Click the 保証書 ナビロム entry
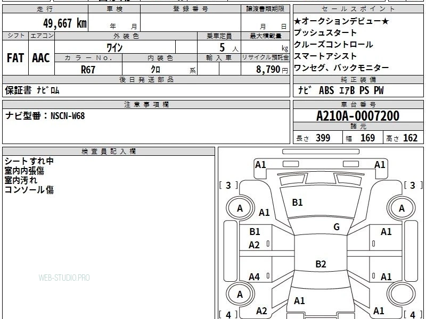The width and height of the screenshot is (426, 319). [x=32, y=90]
